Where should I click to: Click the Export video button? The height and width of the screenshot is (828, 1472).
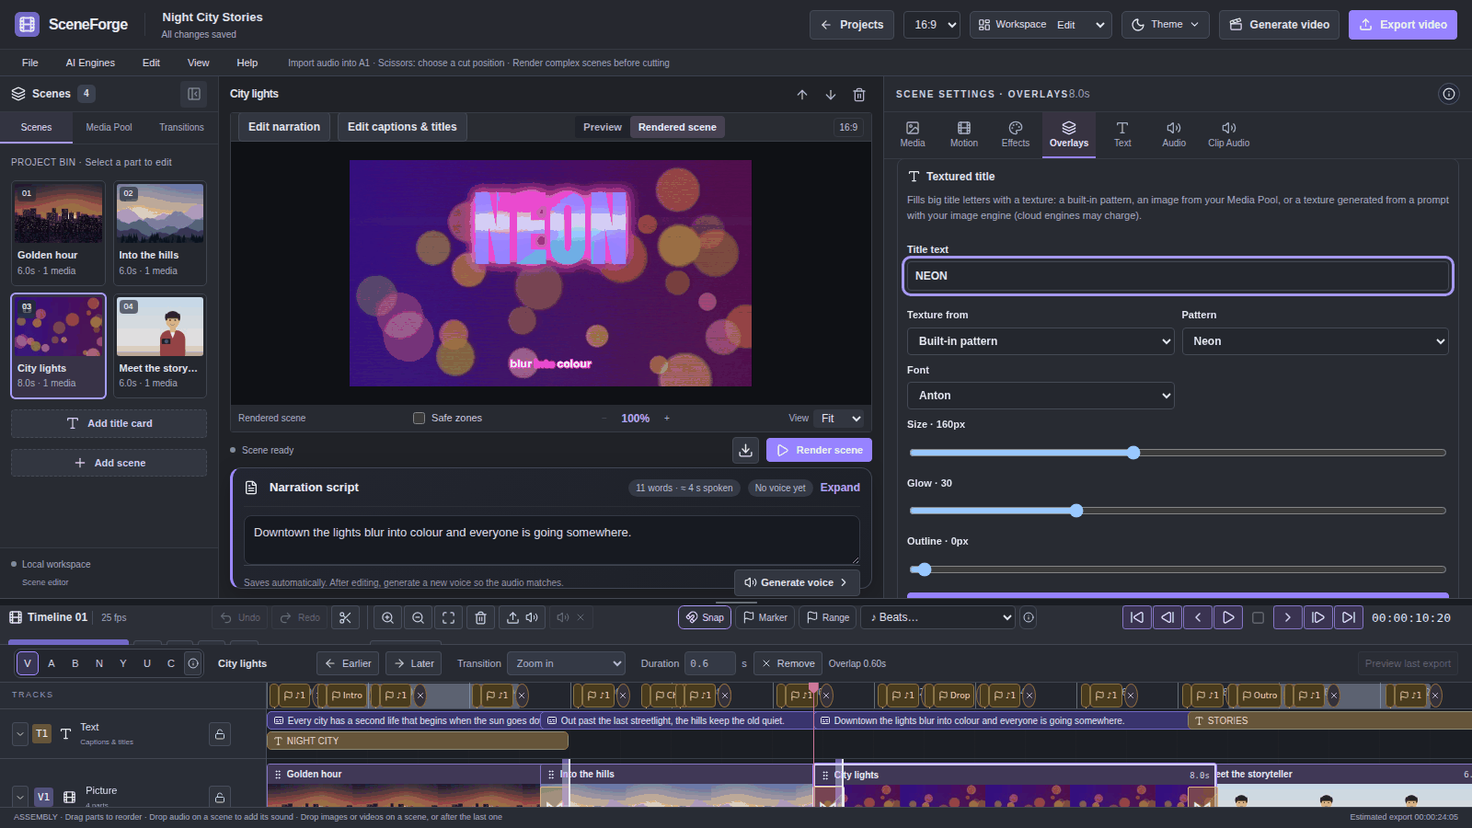click(x=1403, y=25)
